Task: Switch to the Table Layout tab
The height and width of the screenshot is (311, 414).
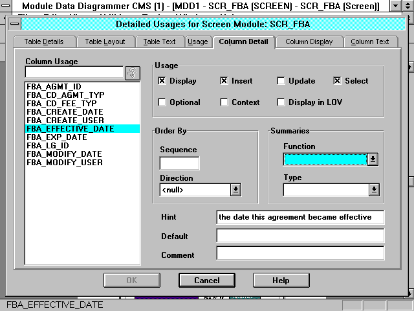Action: tap(105, 41)
